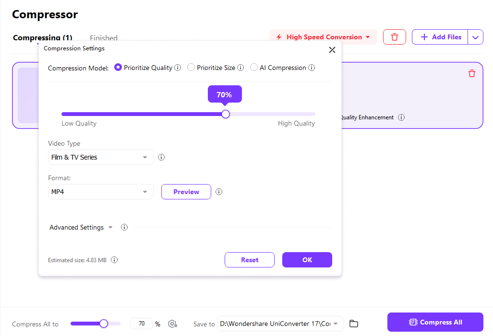Open the Format MP4 dropdown
The width and height of the screenshot is (493, 336).
[101, 192]
